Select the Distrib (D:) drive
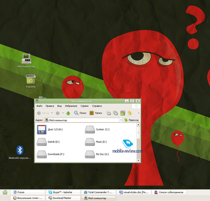Screen dimensions: 210x201 point(48,142)
